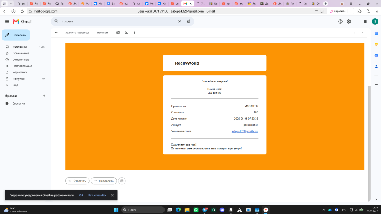Click Удалить навсегда button

coord(77,32)
